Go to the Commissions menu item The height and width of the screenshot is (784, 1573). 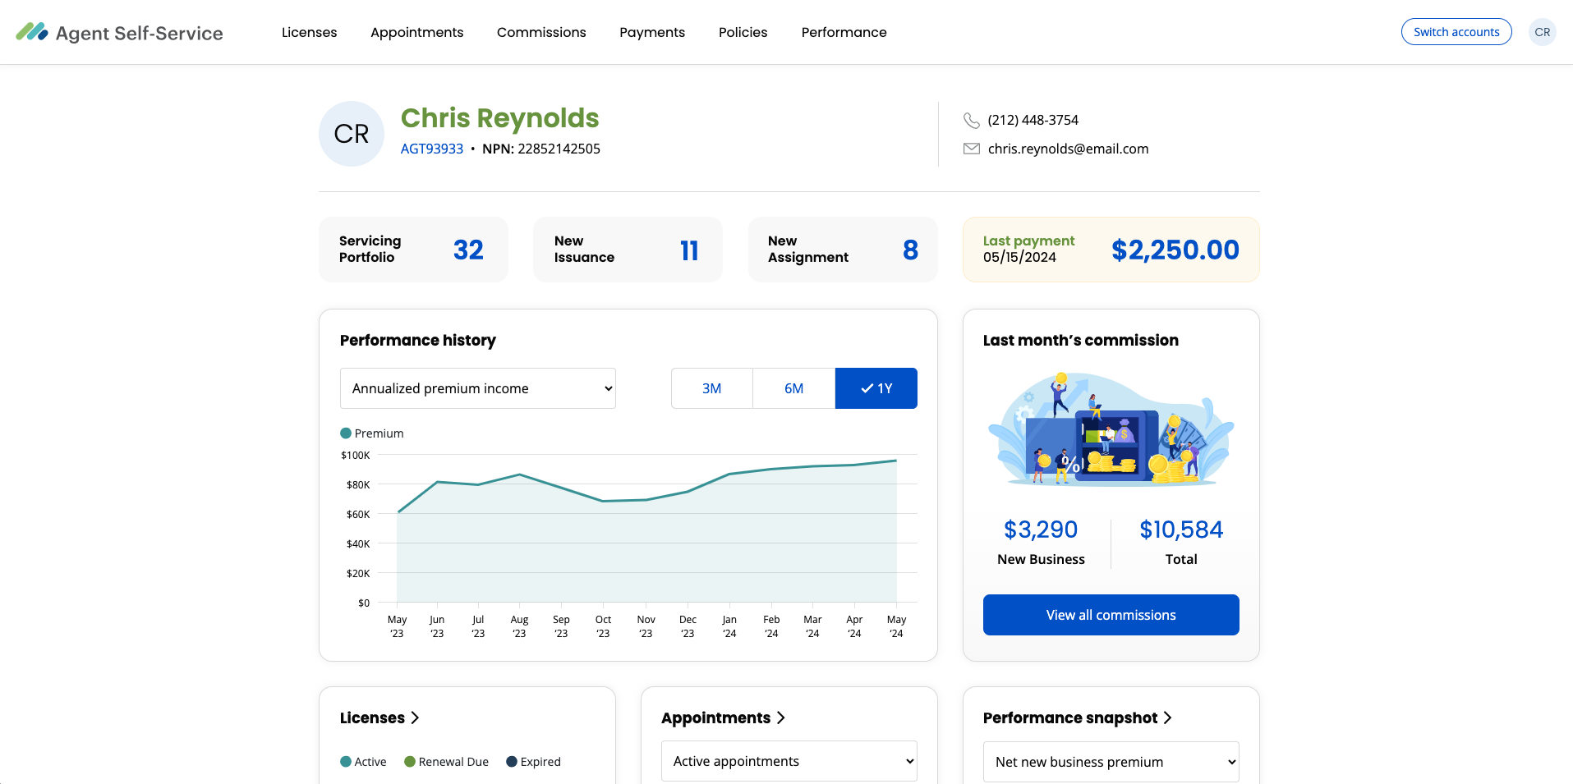coord(541,32)
